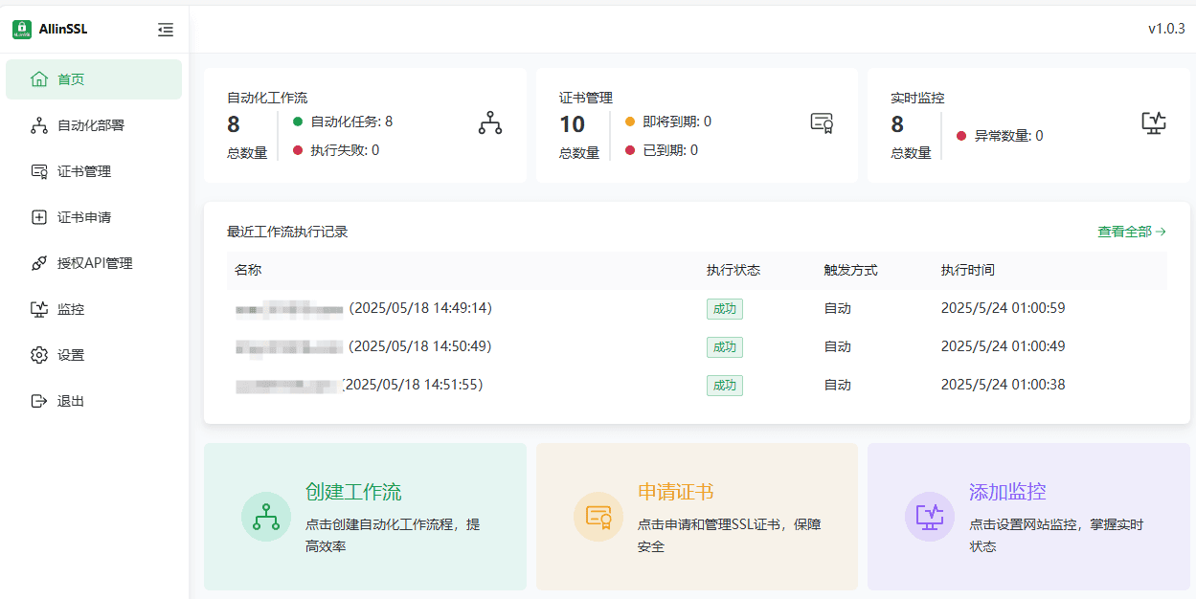Click the 创建工作流 card title
The image size is (1196, 599).
[353, 493]
